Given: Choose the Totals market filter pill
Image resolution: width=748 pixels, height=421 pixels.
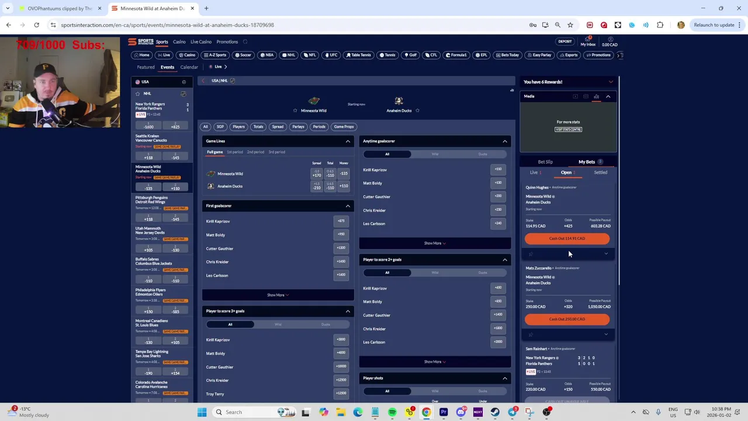Looking at the screenshot, I should pos(258,127).
